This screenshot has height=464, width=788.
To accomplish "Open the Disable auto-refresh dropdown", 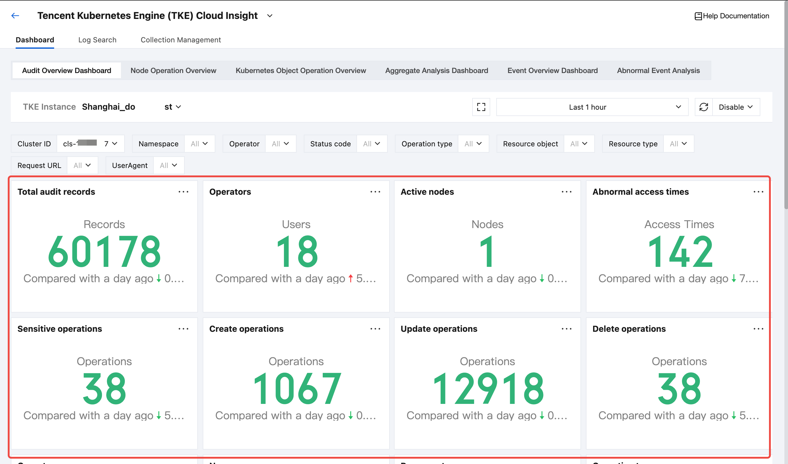I will pos(736,107).
